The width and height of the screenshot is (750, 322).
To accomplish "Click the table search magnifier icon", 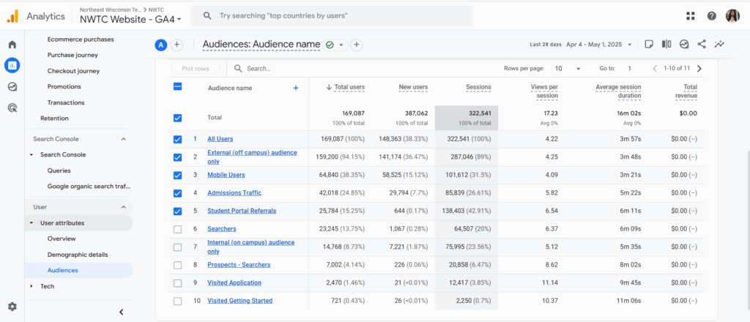I will [x=238, y=68].
